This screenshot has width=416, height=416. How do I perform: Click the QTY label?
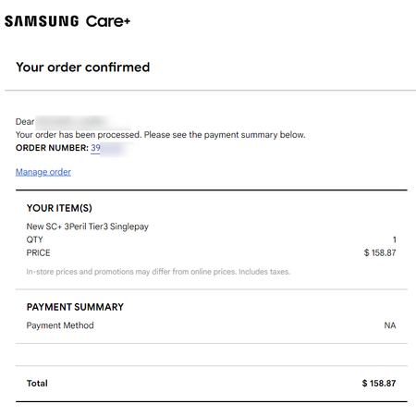coord(34,239)
